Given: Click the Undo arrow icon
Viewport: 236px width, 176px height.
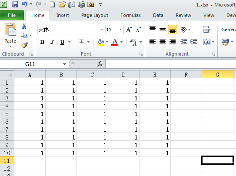Looking at the screenshot, I should coord(25,4).
